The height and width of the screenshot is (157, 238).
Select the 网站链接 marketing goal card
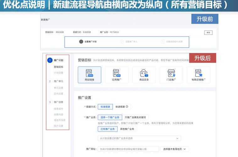[x=89, y=75]
